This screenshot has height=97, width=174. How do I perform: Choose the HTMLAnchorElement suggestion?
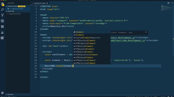pyautogui.click(x=92, y=41)
